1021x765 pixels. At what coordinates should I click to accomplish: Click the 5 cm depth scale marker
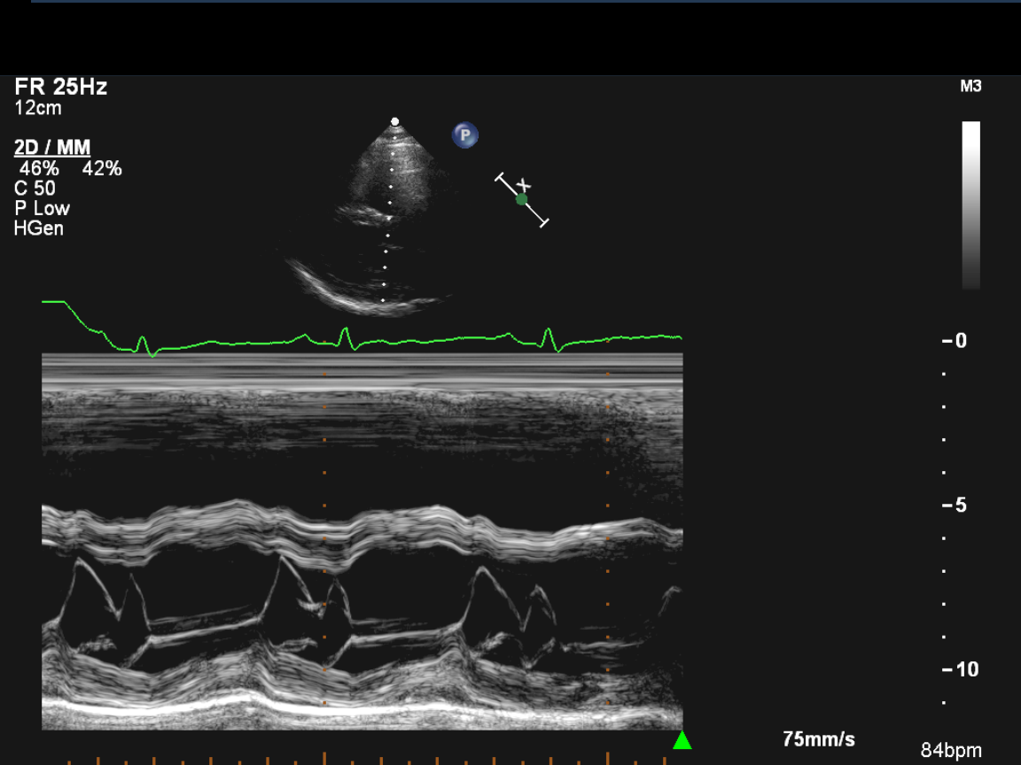[x=955, y=506]
